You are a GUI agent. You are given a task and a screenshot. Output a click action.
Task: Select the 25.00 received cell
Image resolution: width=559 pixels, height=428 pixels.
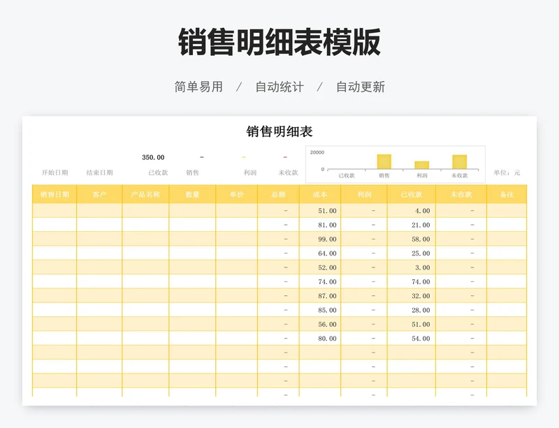(x=412, y=253)
